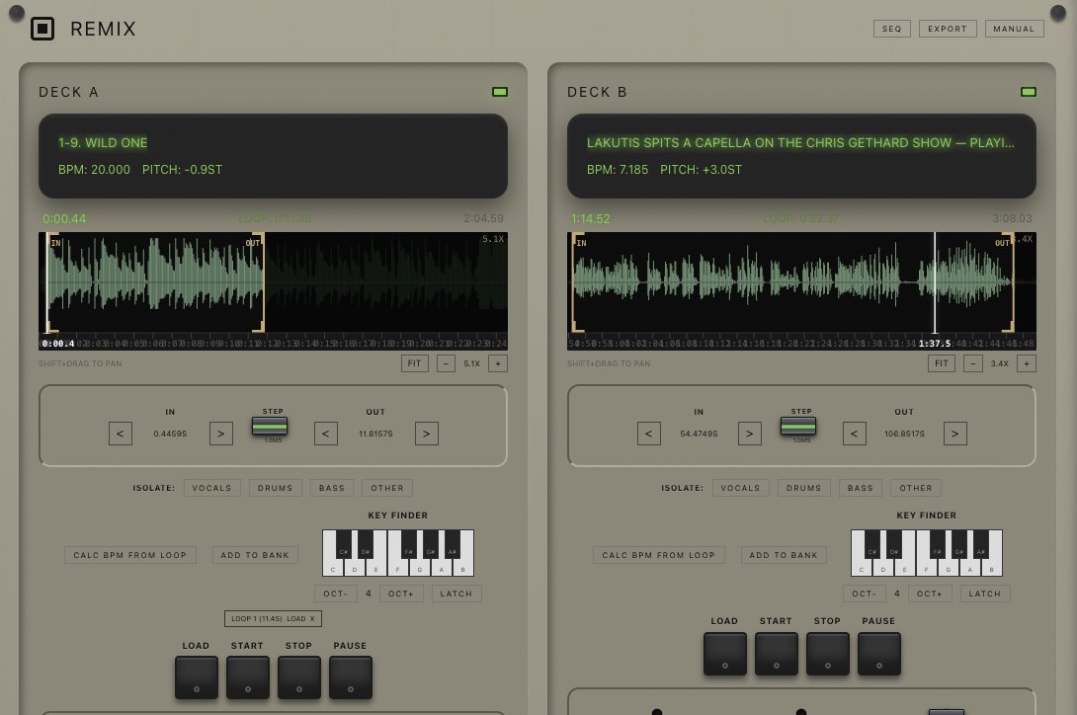Open the MANUAL page
Viewport: 1077px width, 715px height.
point(1014,29)
